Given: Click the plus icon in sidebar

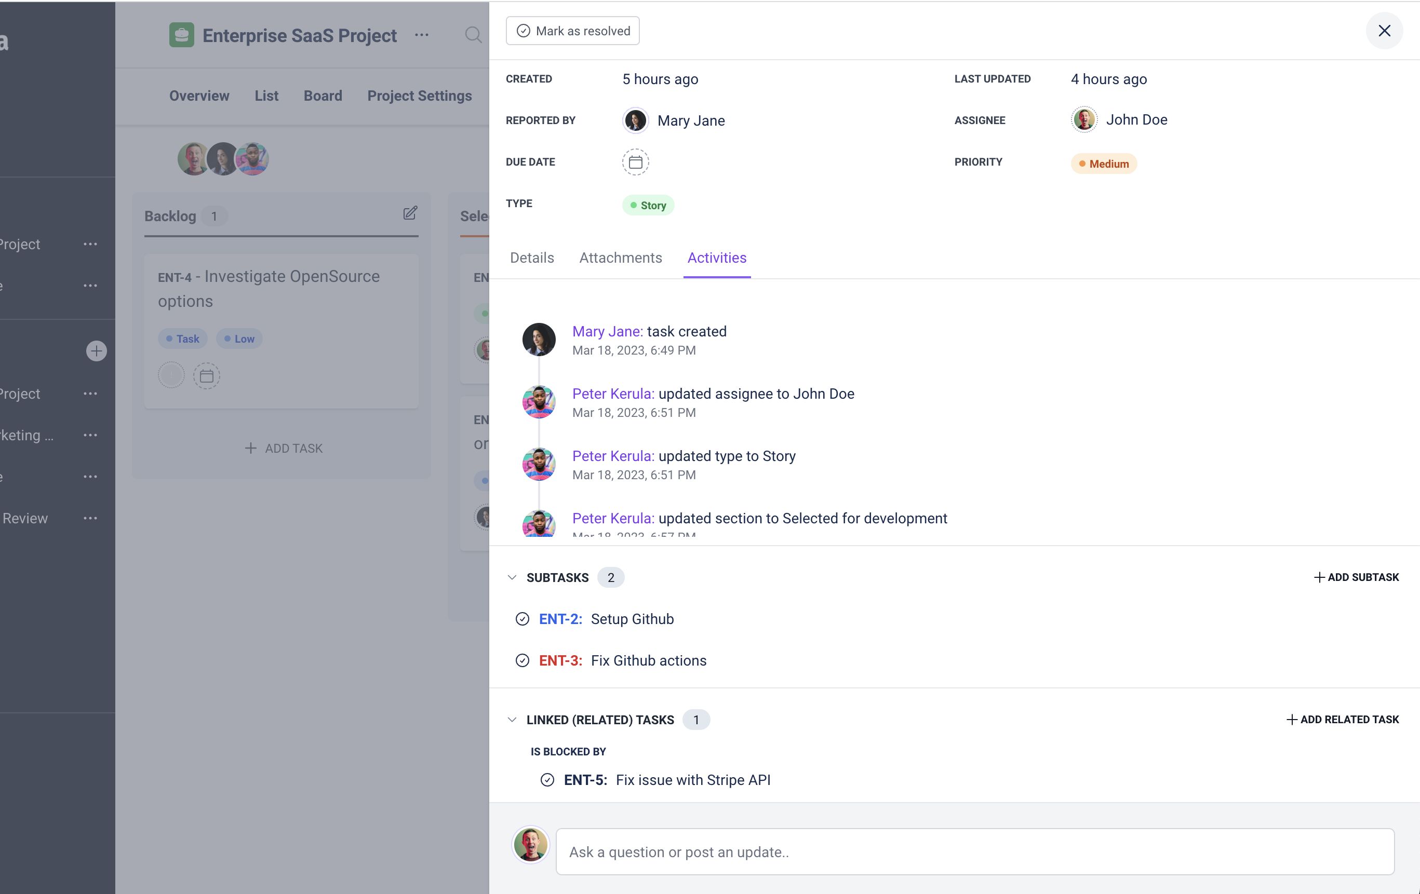Looking at the screenshot, I should 96,351.
